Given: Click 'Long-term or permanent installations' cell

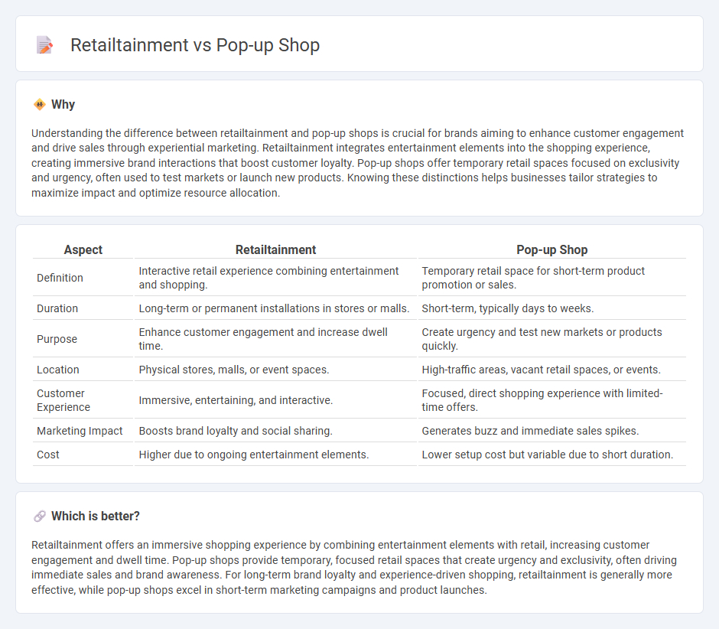Looking at the screenshot, I should (275, 308).
